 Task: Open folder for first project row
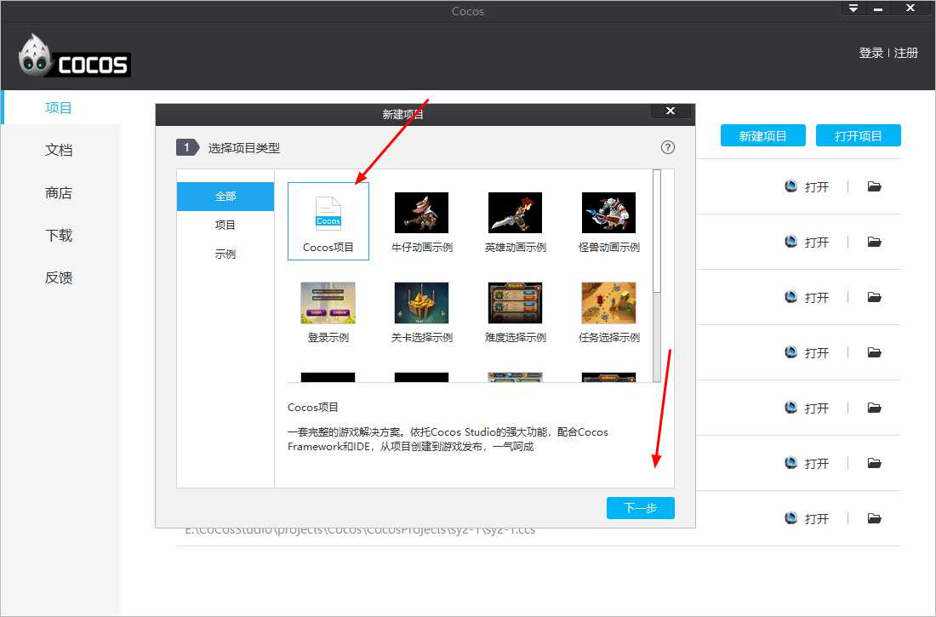[x=875, y=187]
